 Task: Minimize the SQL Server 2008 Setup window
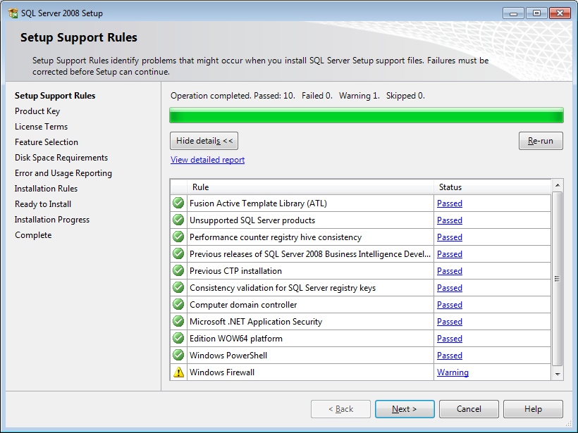tap(513, 13)
